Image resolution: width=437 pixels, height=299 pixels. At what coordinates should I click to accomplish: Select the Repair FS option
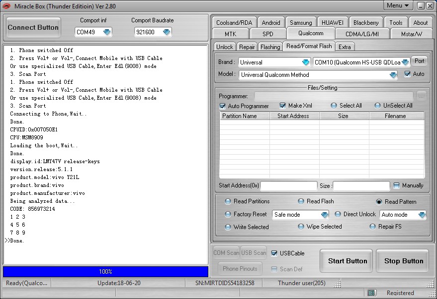pos(372,227)
